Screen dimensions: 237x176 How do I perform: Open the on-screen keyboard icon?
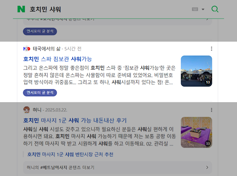click(x=195, y=9)
